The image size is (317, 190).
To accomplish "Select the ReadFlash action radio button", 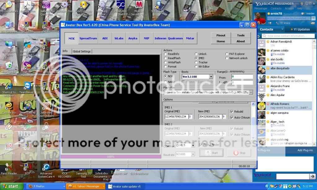I will pyautogui.click(x=165, y=58).
